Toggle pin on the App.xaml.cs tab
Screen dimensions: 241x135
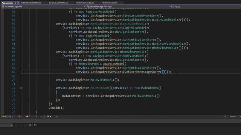[x=15, y=3]
